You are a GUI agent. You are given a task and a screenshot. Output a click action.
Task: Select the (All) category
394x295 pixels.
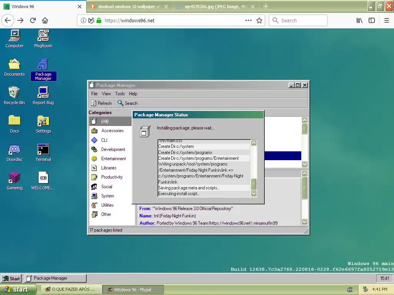coord(110,121)
